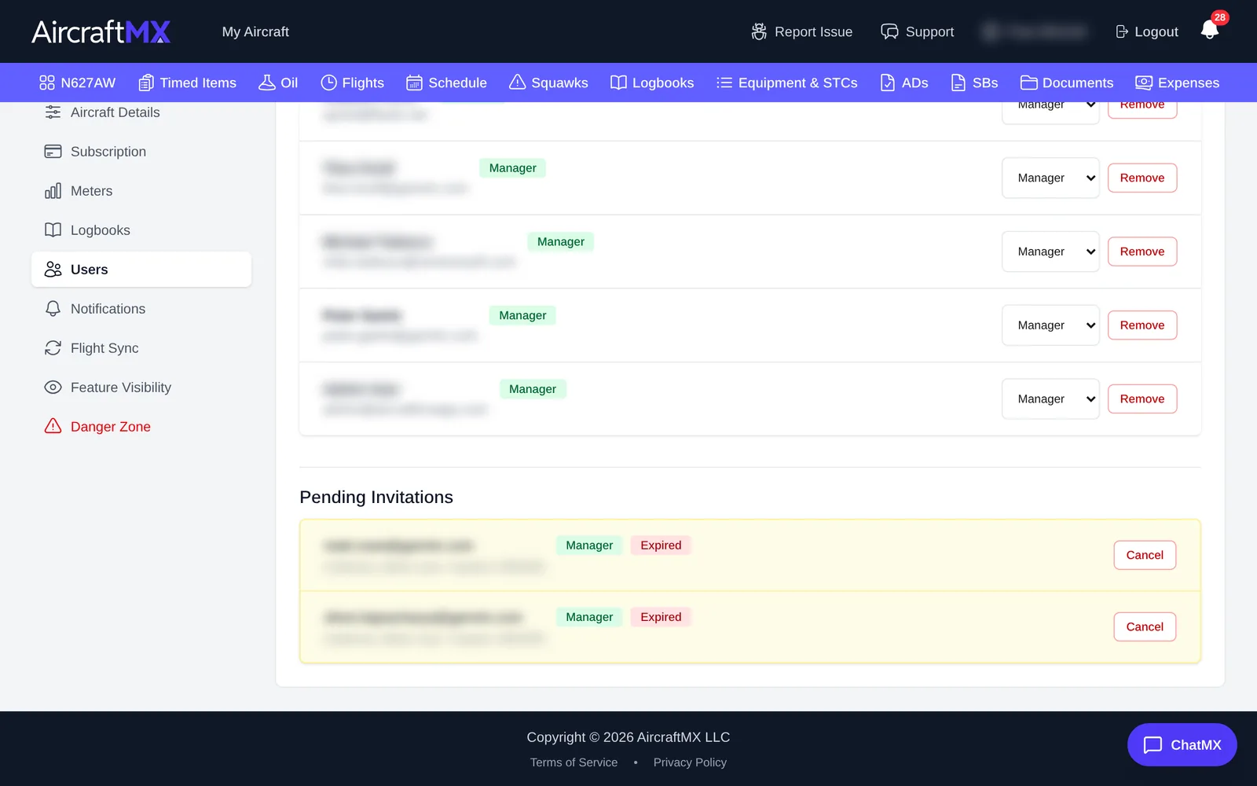1257x786 pixels.
Task: Click the Pending Invitations heading
Action: 376,498
